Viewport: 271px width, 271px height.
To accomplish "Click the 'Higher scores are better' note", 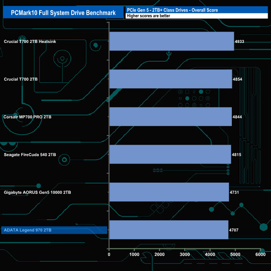I will [x=148, y=16].
